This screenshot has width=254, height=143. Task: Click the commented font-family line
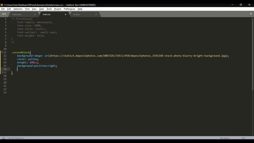[x=35, y=22]
